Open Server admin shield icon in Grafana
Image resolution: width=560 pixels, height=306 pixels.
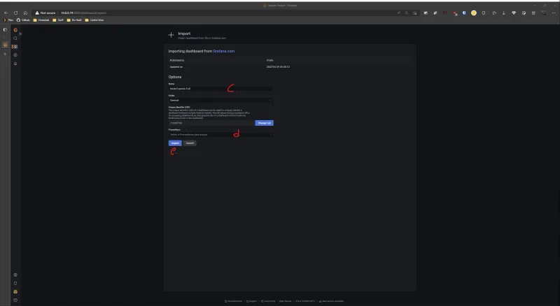coord(15,283)
